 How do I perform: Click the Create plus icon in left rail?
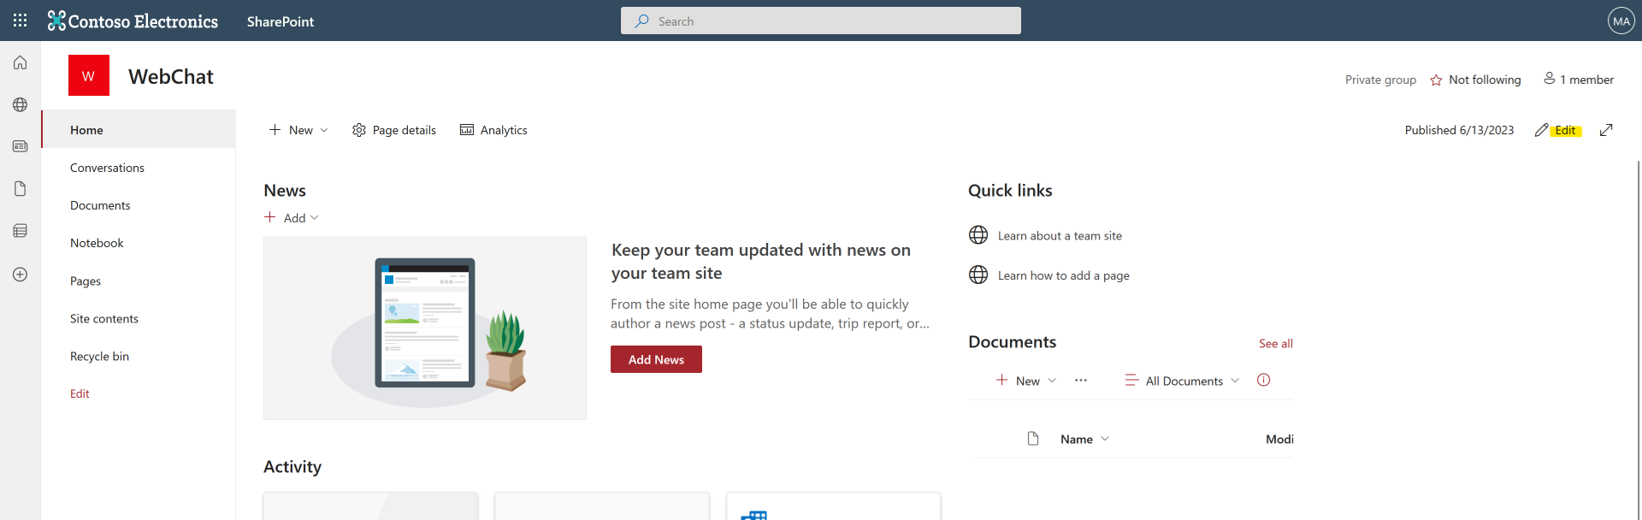[21, 275]
